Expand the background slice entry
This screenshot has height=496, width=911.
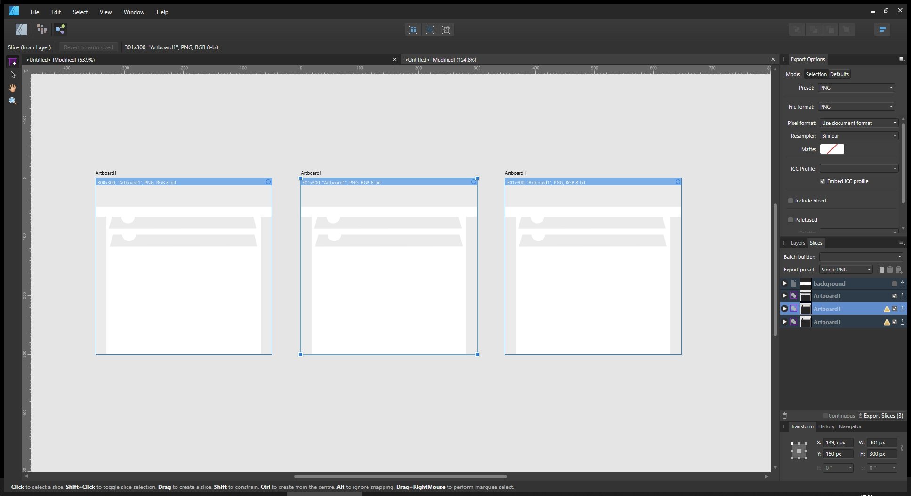[784, 283]
